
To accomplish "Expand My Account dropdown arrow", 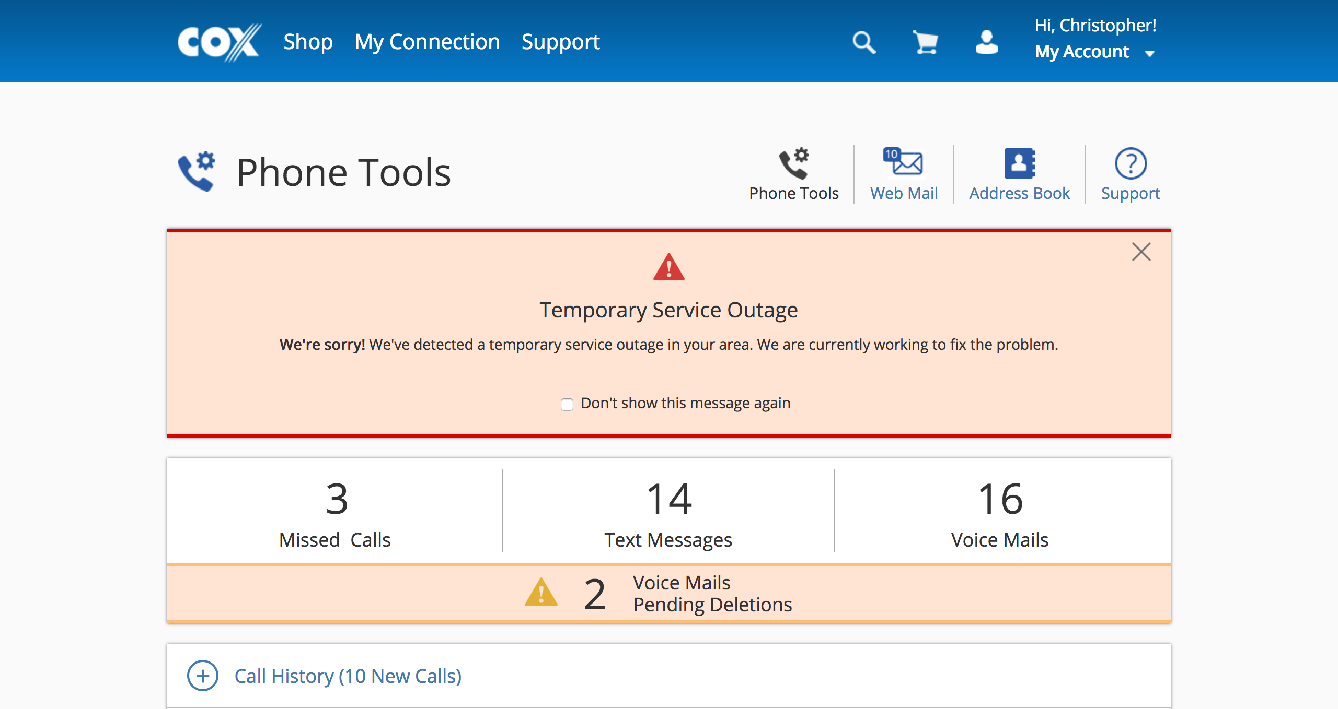I will [x=1149, y=53].
